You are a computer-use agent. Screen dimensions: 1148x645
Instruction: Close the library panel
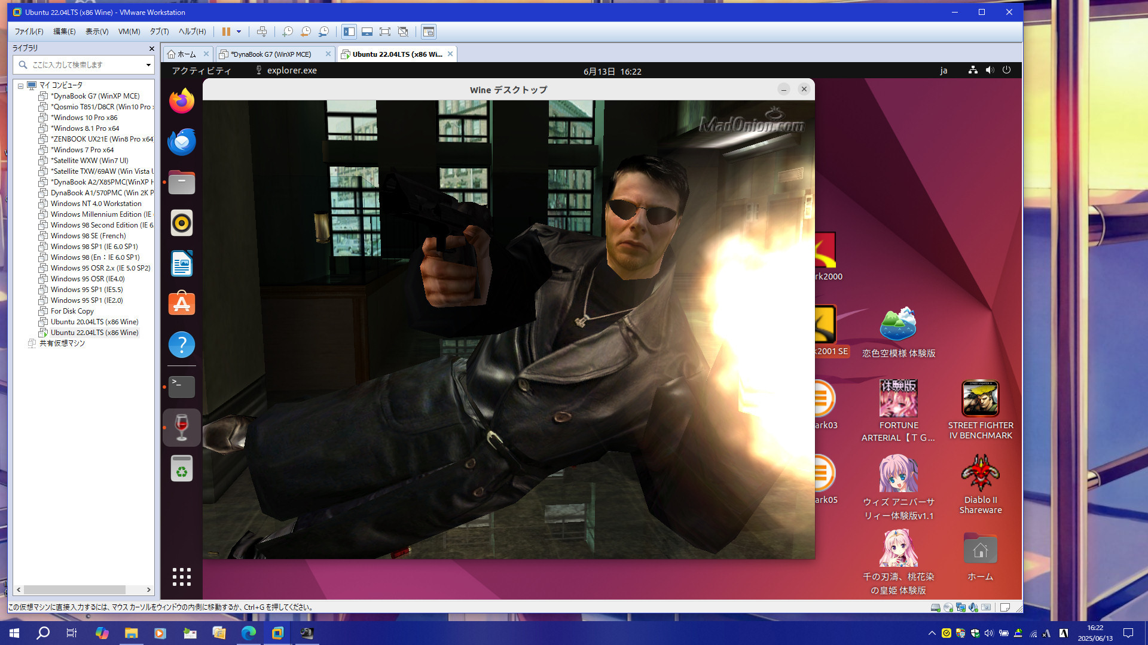click(151, 48)
